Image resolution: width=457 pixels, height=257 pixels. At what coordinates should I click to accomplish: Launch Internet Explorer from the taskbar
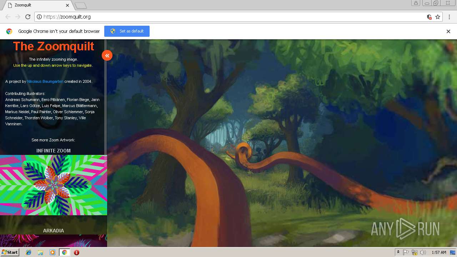coord(29,252)
